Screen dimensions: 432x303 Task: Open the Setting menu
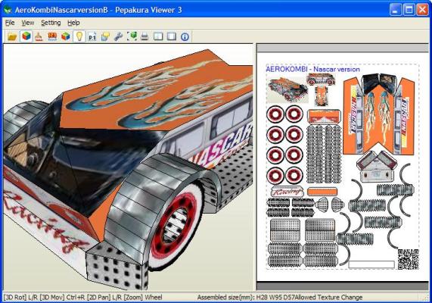click(51, 23)
